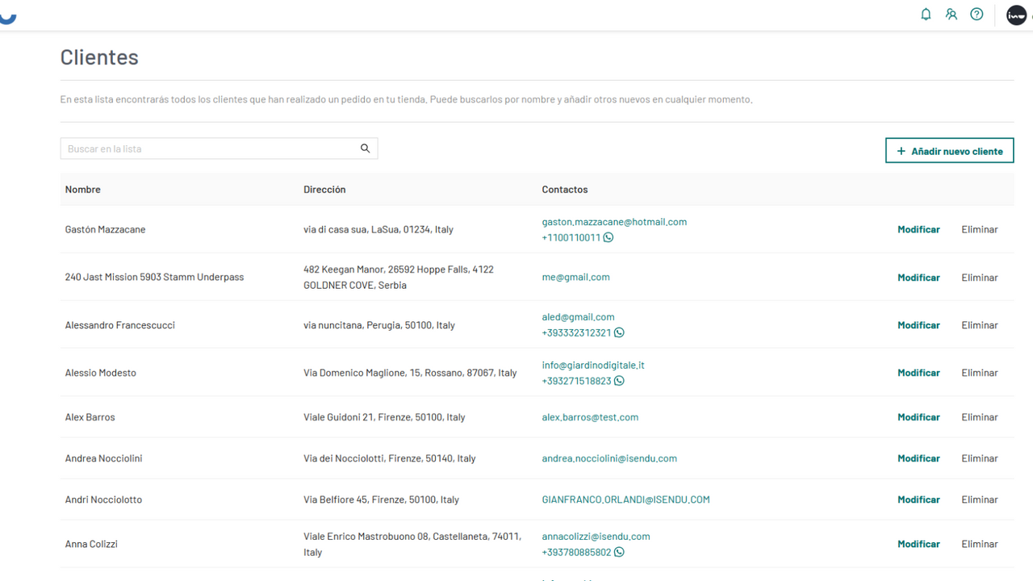Select name '240 Jast Mission 5903 Stamm Underpass'
1033x581 pixels.
pyautogui.click(x=154, y=277)
